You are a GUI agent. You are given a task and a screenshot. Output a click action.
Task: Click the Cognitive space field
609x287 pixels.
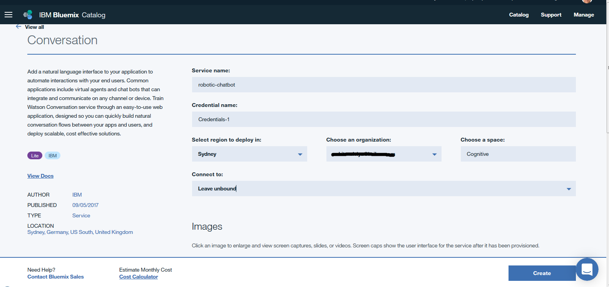coord(518,154)
